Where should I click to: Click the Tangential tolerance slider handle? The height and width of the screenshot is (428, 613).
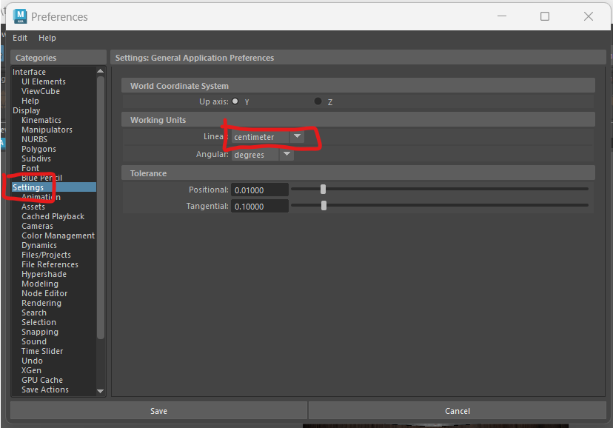[324, 206]
